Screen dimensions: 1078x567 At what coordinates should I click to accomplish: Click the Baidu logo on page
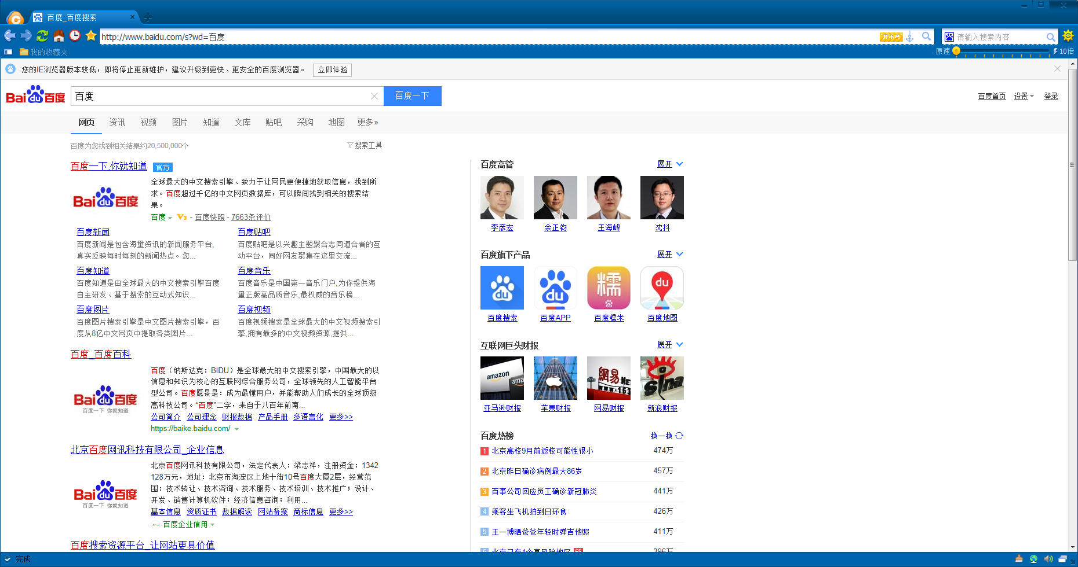(36, 95)
